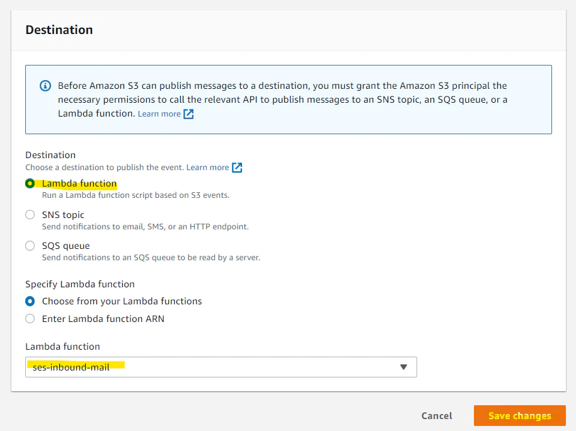
Task: Click the info icon in the blue notice
Action: (x=45, y=85)
